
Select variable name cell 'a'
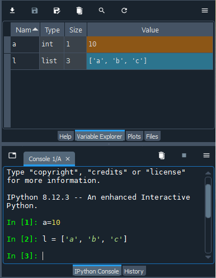point(25,44)
